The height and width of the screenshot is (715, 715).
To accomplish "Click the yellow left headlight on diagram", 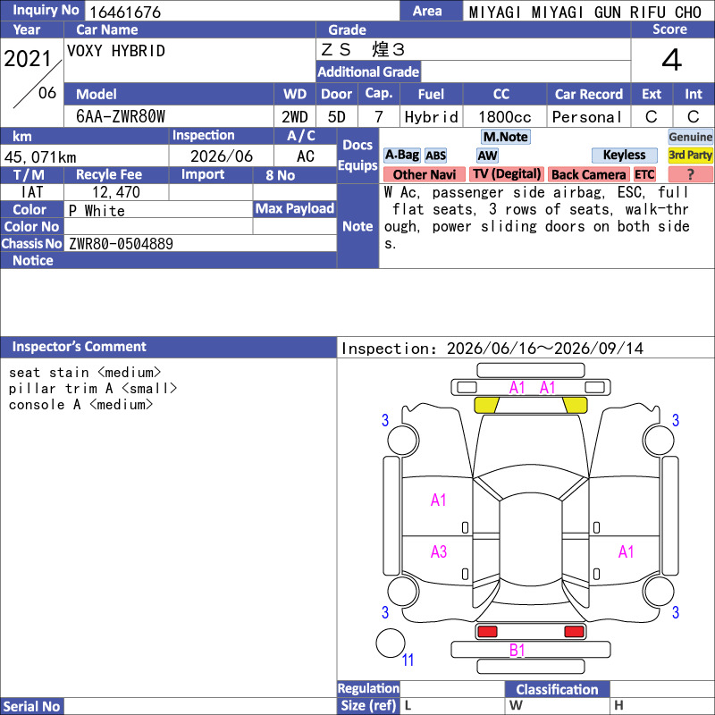I will 486,405.
